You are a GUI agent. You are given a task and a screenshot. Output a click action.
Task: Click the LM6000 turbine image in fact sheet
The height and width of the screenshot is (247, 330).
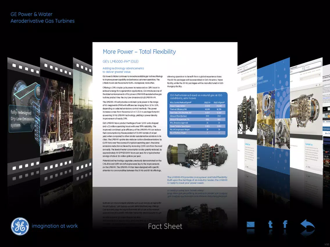coord(197,156)
